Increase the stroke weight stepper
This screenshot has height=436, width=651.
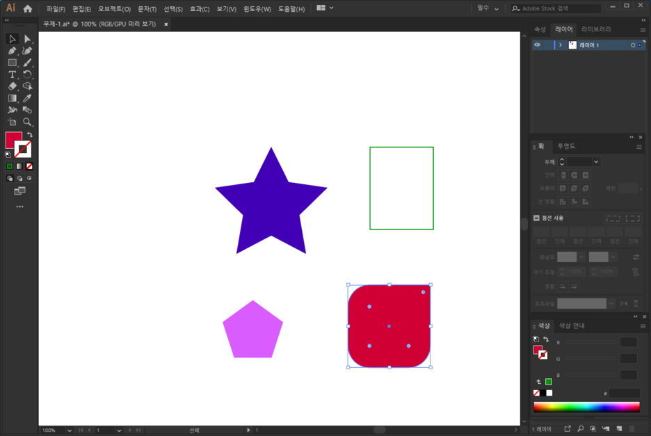click(562, 159)
